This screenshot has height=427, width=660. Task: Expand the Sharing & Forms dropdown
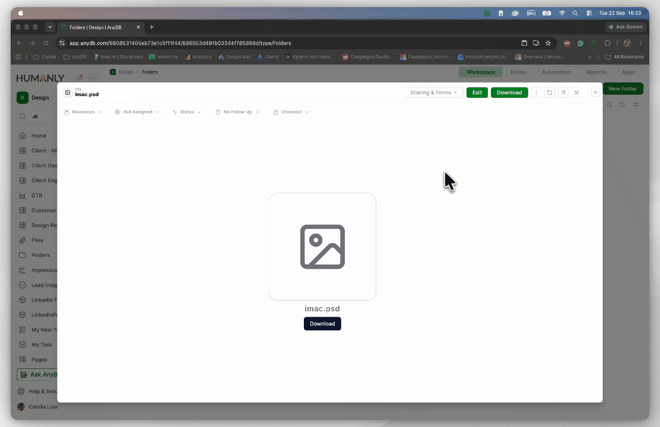433,93
